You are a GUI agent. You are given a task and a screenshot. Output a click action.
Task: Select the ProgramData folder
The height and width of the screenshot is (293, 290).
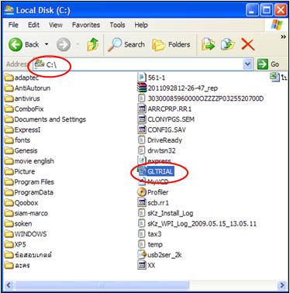(29, 192)
